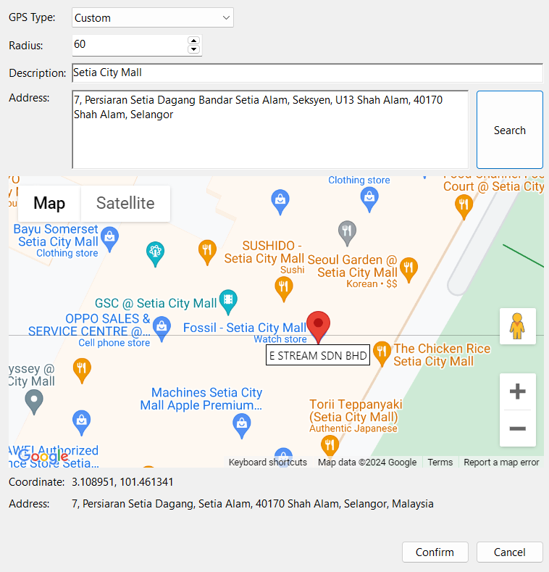
Task: Select the teal tree attraction pin
Action: click(x=155, y=254)
